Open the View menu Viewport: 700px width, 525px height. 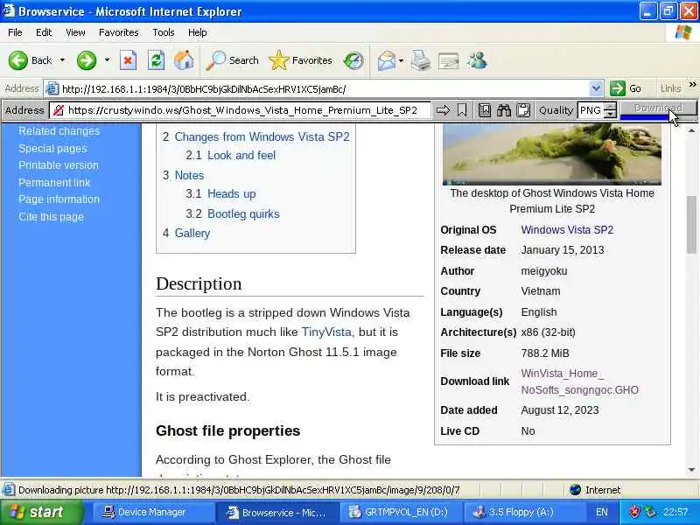pos(75,32)
